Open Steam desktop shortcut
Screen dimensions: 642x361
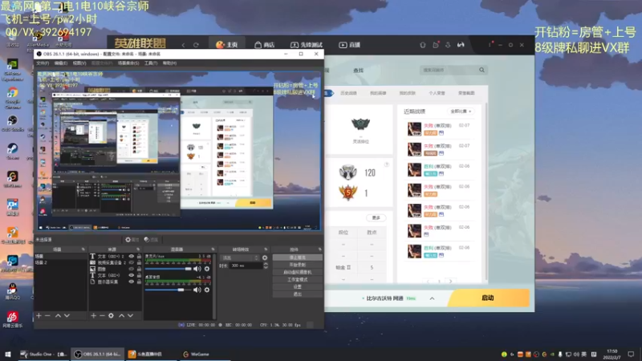point(12,151)
